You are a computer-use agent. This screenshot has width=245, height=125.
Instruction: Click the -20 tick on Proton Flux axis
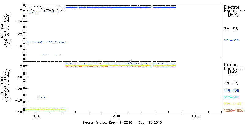(x=19, y=89)
